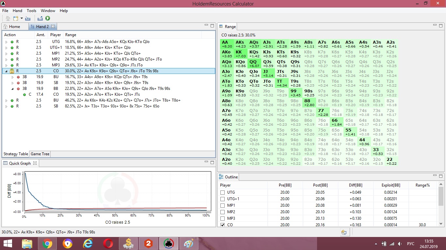The height and width of the screenshot is (250, 446).
Task: Minimize the Outline panel
Action: tap(435, 176)
